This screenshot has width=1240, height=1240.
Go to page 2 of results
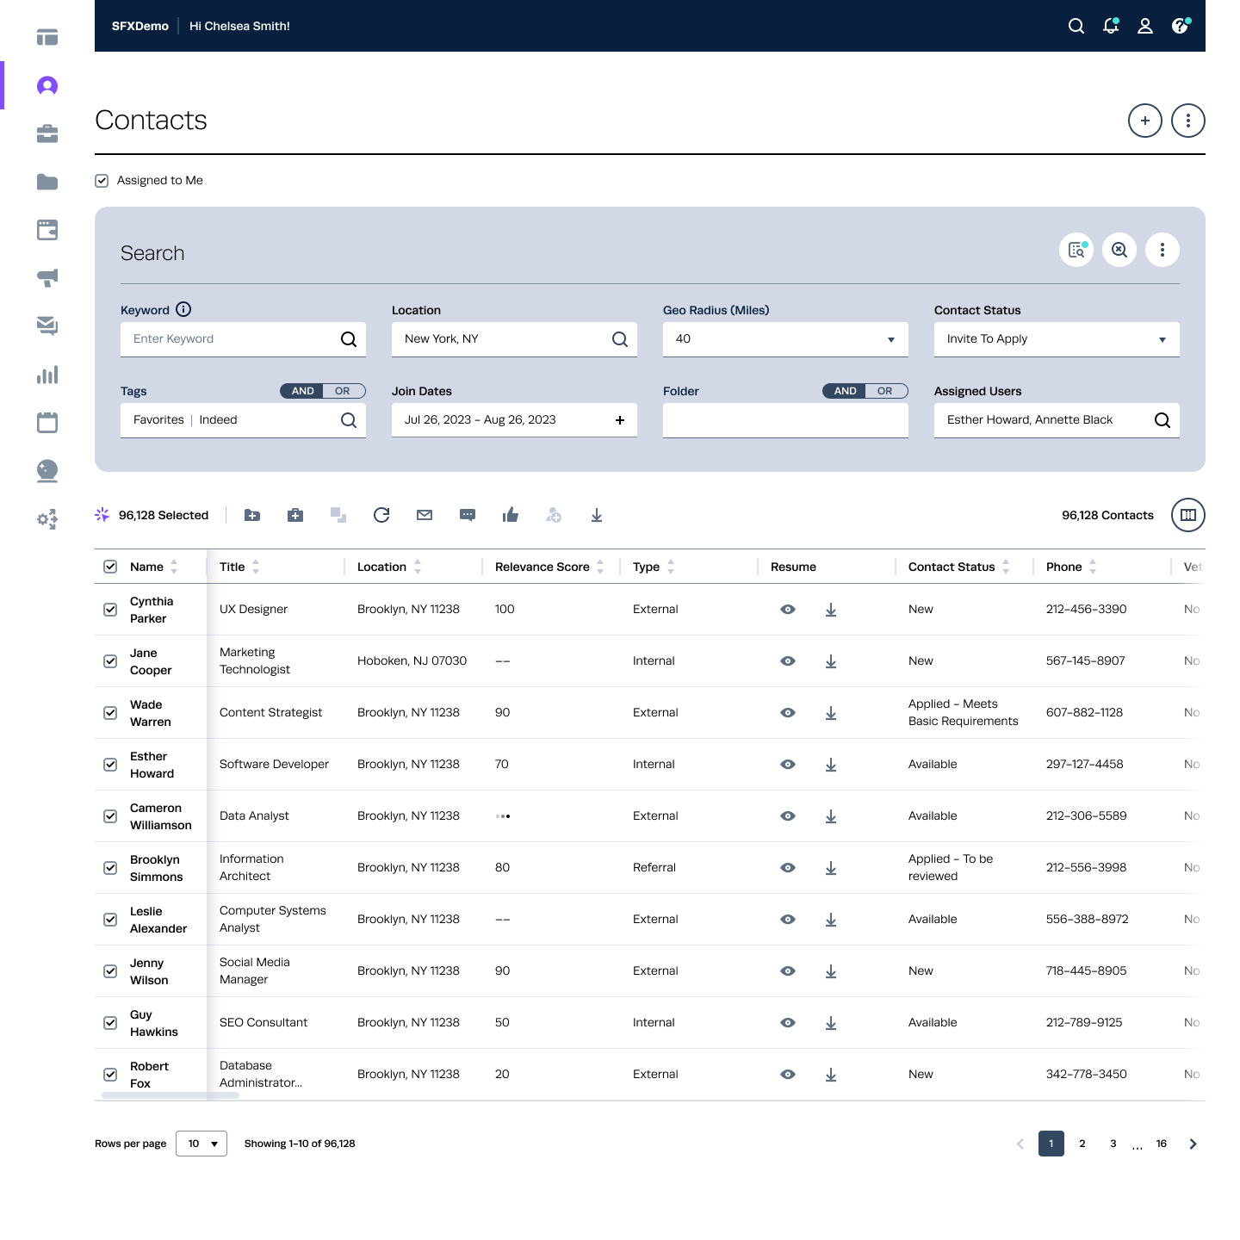1082,1144
